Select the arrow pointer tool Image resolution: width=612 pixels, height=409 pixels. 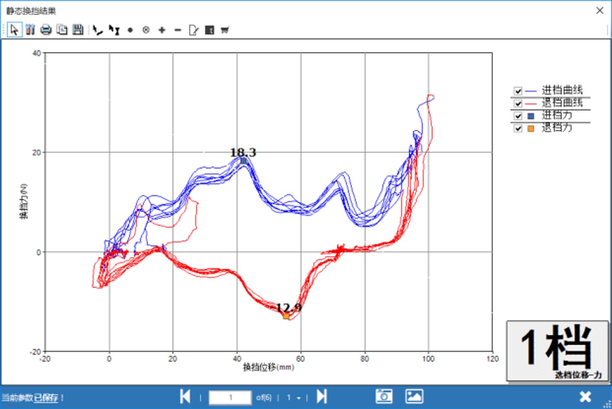point(15,30)
